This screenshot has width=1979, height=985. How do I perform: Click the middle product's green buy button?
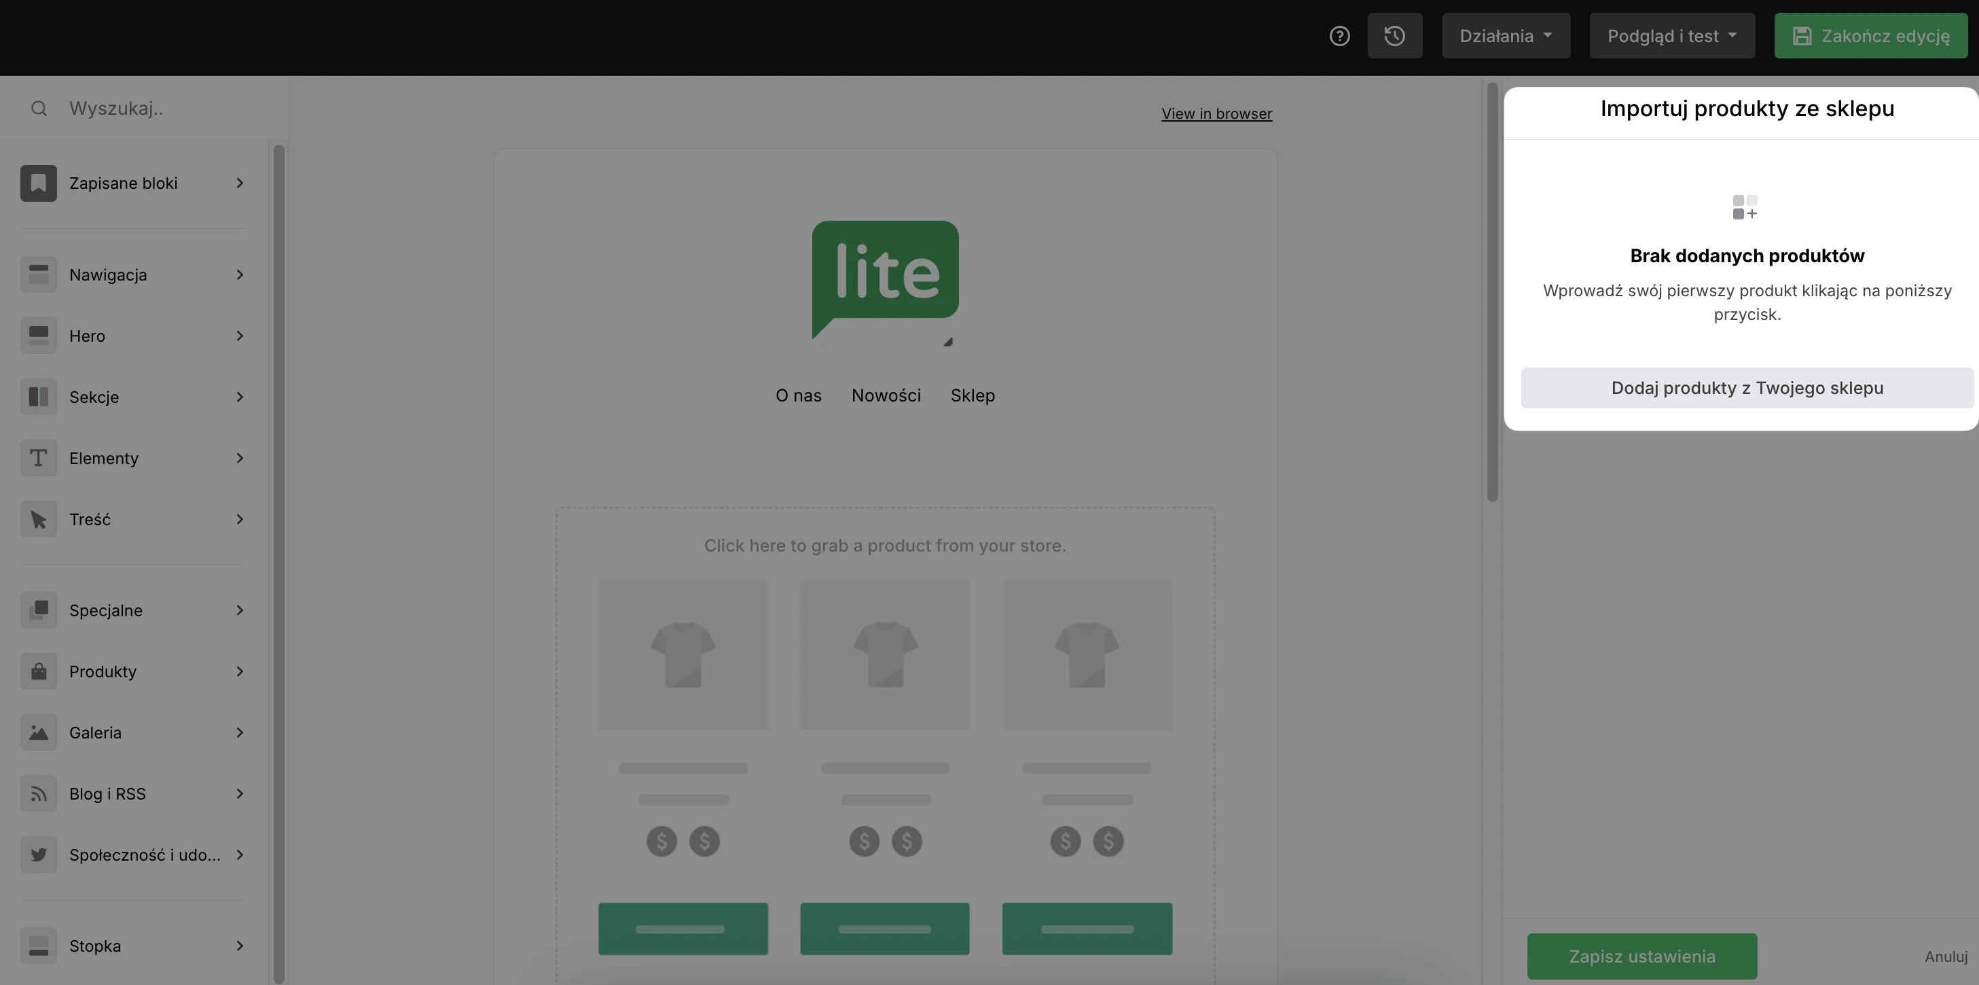[885, 929]
